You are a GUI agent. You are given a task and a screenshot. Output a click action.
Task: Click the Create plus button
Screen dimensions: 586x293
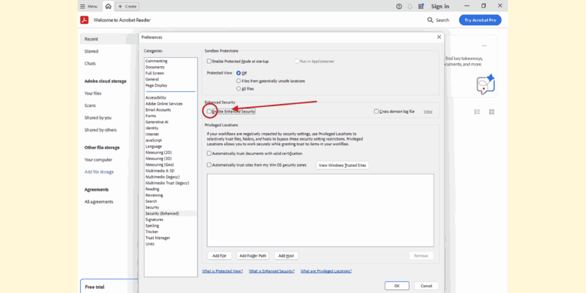(127, 6)
